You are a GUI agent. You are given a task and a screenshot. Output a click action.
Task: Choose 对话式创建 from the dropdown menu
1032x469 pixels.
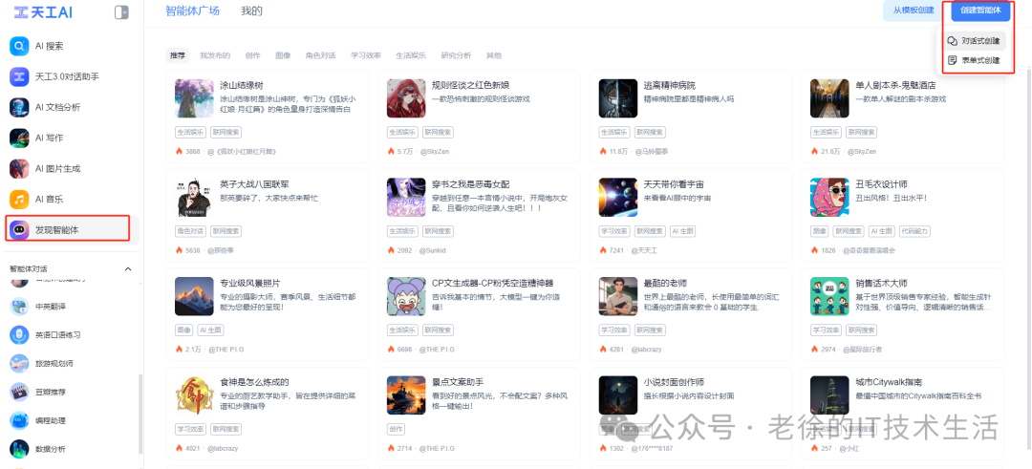point(976,41)
